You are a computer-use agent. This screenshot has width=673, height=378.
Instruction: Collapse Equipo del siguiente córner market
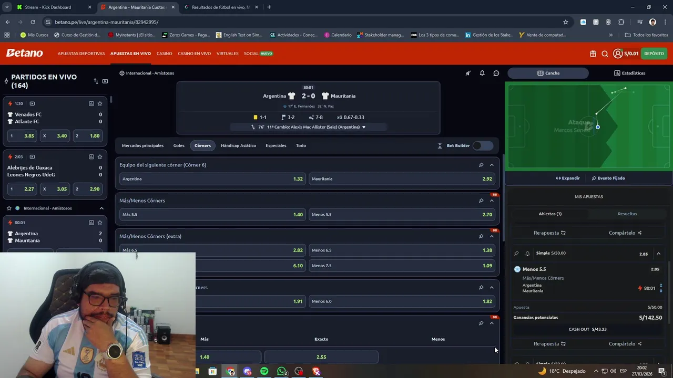492,165
